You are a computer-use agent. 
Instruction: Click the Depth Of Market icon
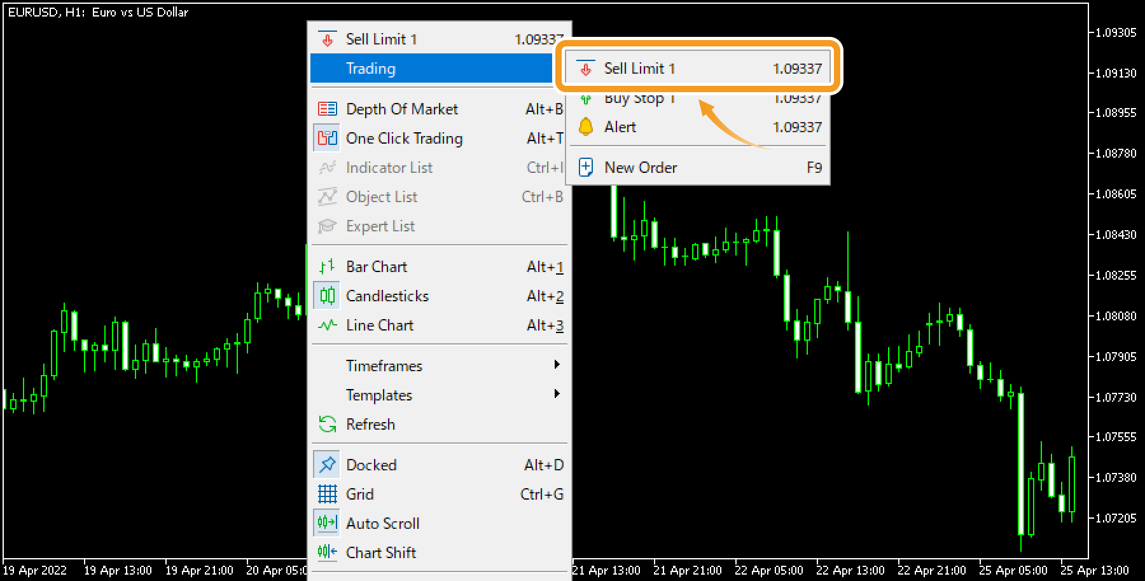(x=327, y=109)
